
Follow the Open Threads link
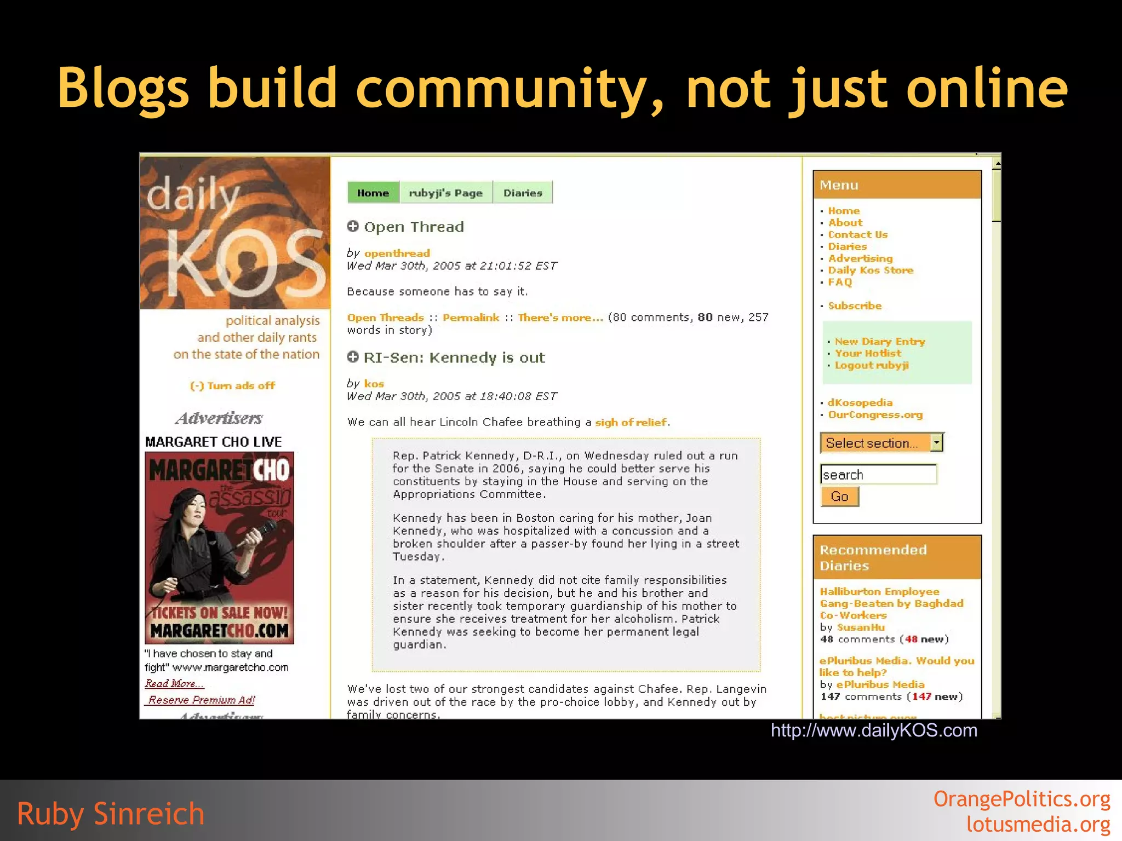(385, 318)
